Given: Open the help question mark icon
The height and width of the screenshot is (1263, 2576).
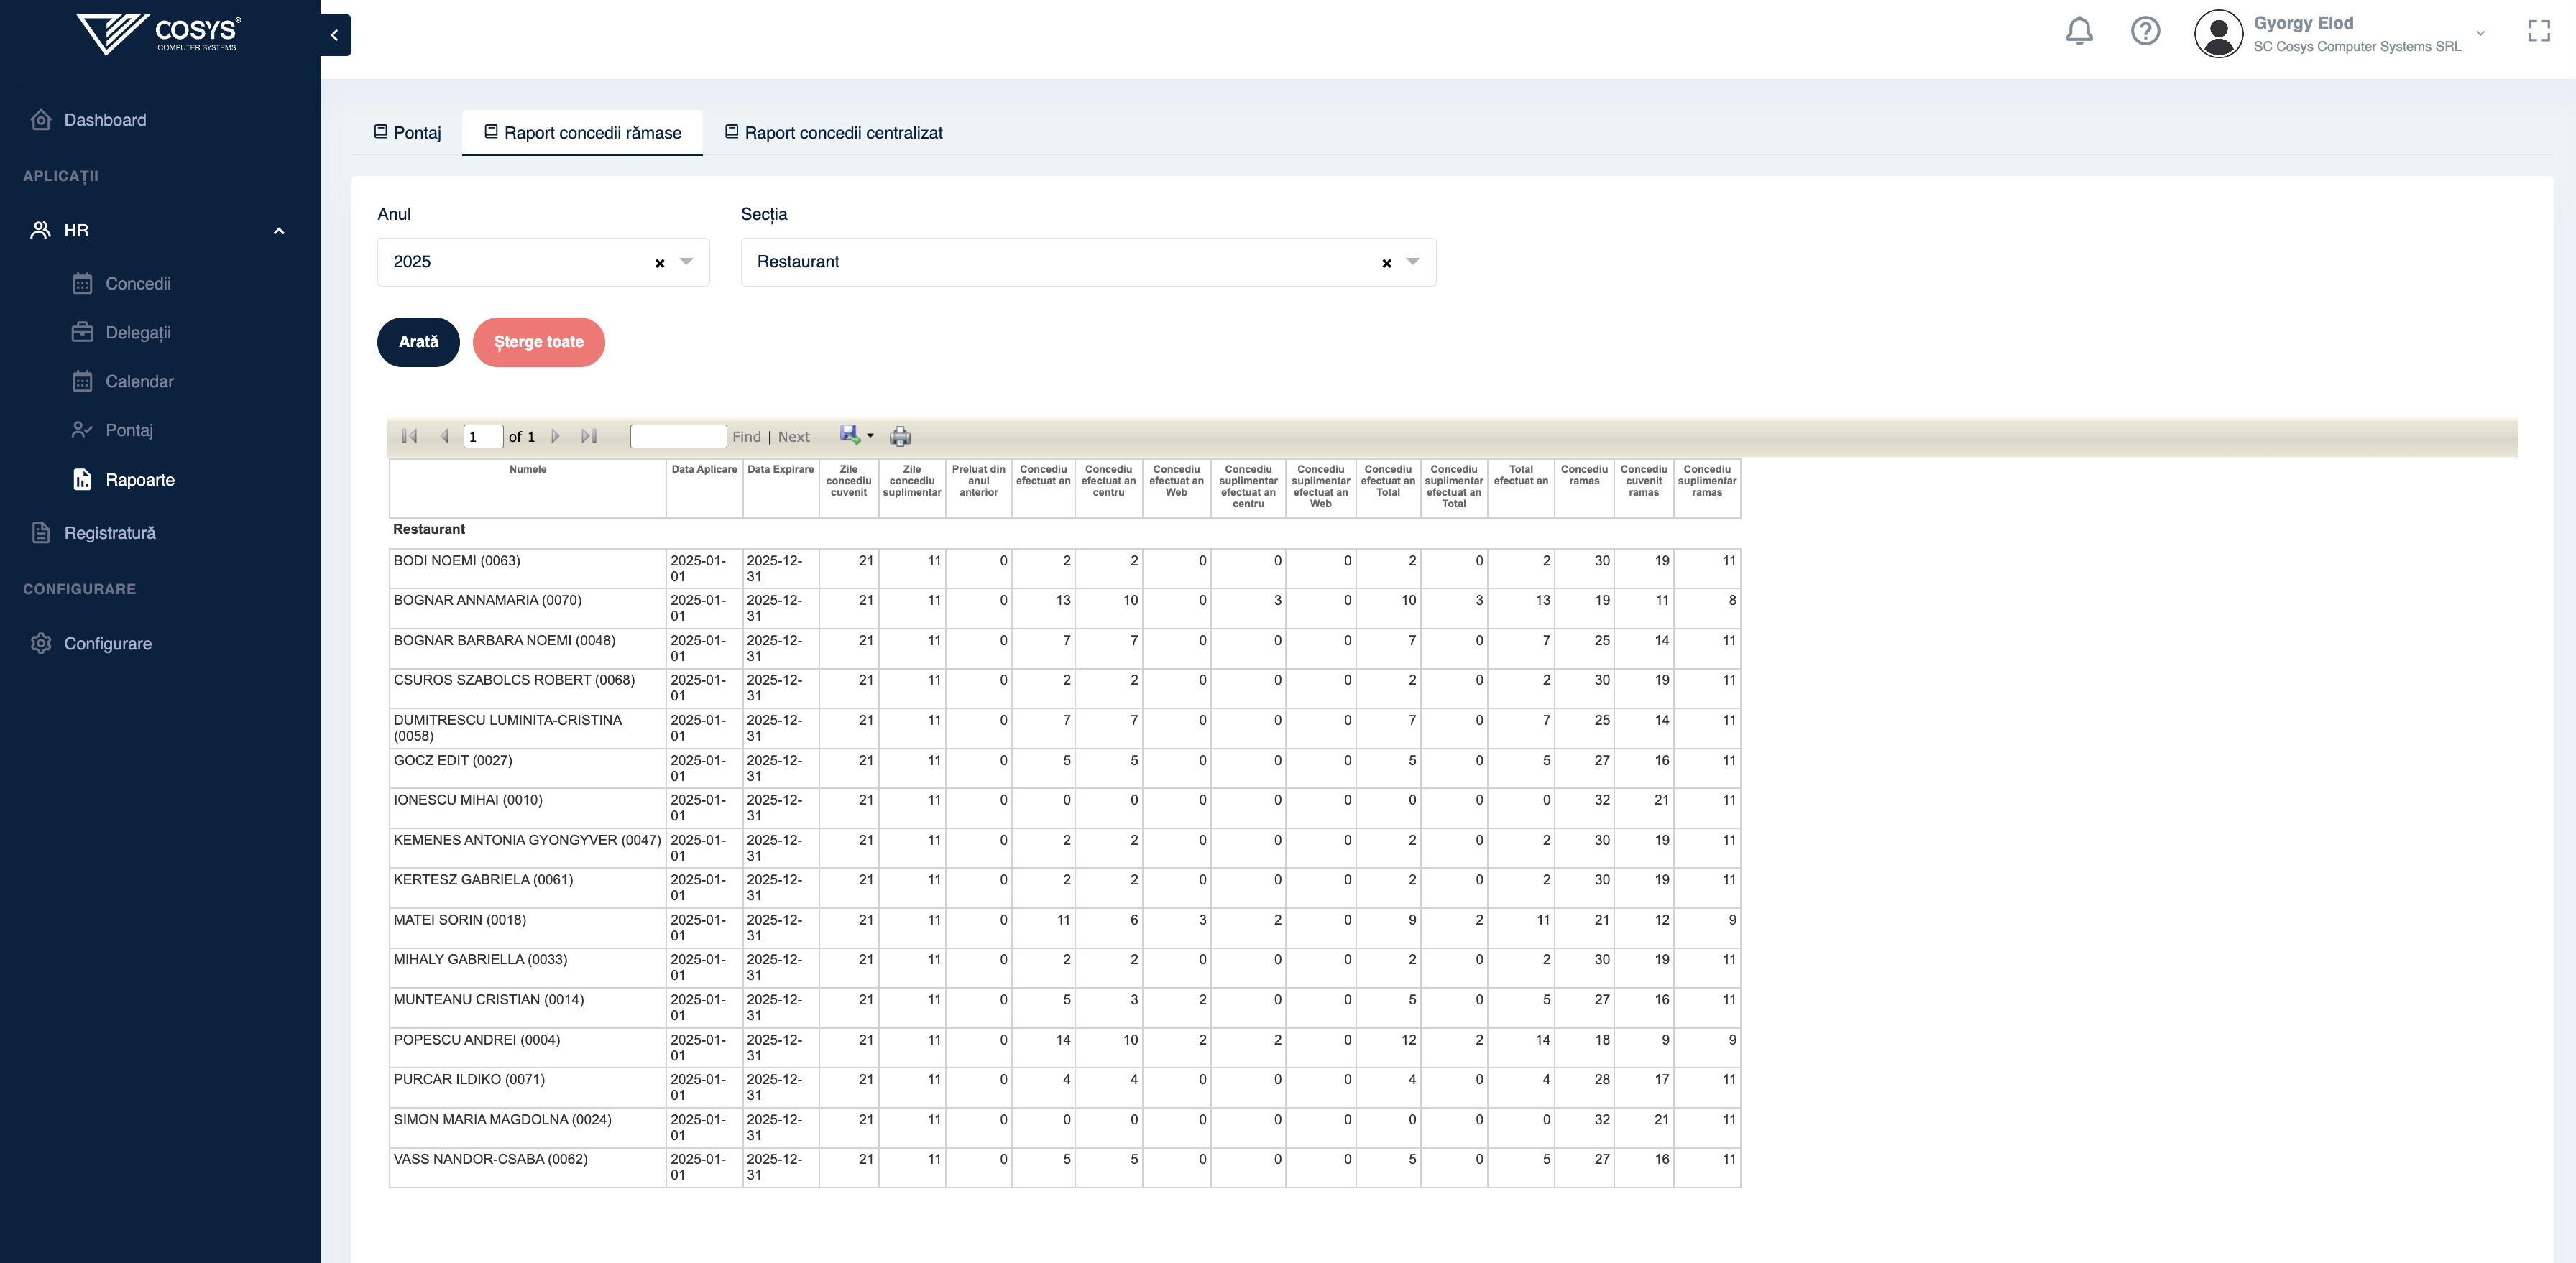Looking at the screenshot, I should pos(2145,31).
